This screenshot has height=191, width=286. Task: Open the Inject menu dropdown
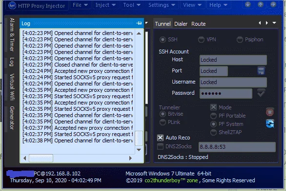[x=105, y=5]
